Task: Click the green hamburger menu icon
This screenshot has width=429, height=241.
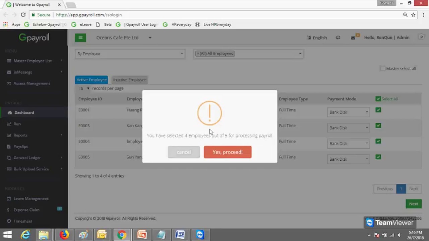Action: click(80, 37)
